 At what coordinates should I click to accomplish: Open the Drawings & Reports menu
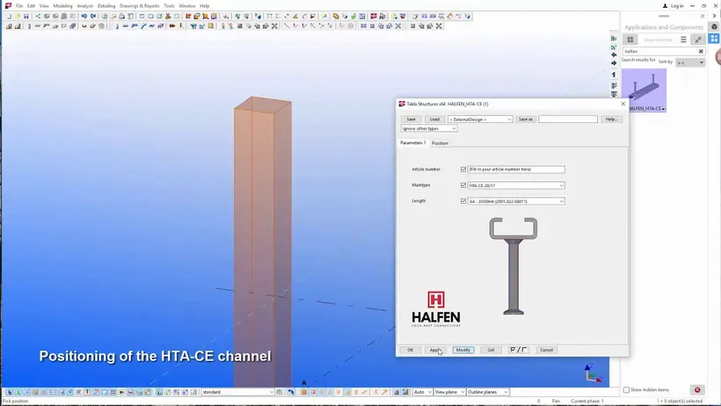click(139, 6)
